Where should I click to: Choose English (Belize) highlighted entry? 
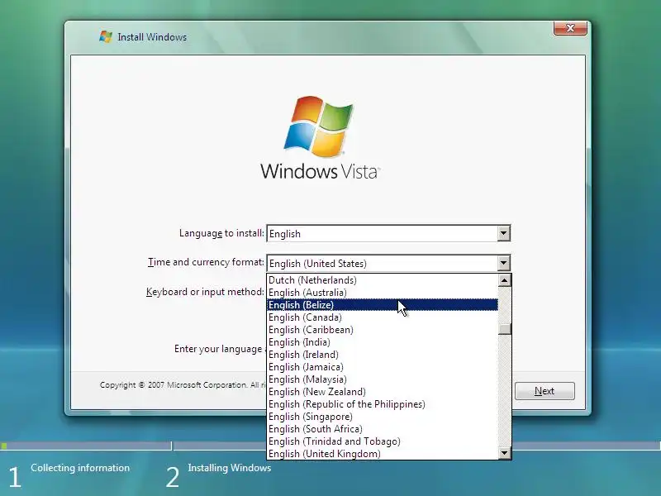tap(383, 305)
